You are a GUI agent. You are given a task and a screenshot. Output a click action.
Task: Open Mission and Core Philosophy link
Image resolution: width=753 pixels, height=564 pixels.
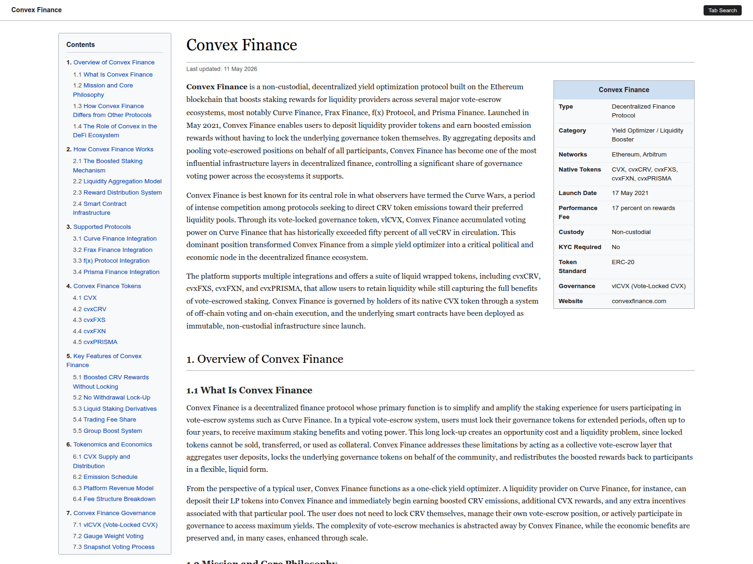click(103, 90)
